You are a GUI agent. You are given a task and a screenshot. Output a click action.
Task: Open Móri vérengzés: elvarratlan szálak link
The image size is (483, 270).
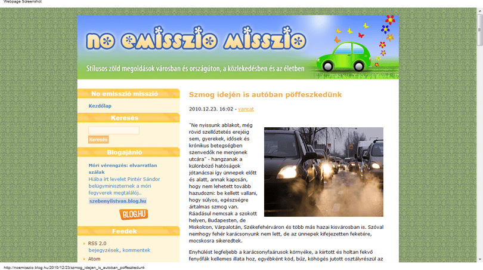pyautogui.click(x=123, y=169)
